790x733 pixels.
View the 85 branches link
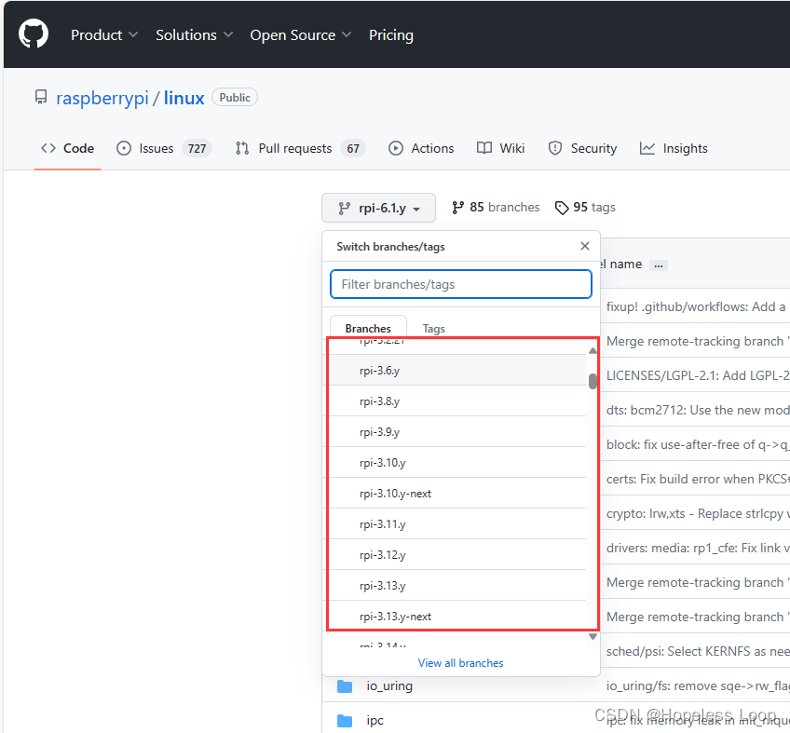pos(496,207)
